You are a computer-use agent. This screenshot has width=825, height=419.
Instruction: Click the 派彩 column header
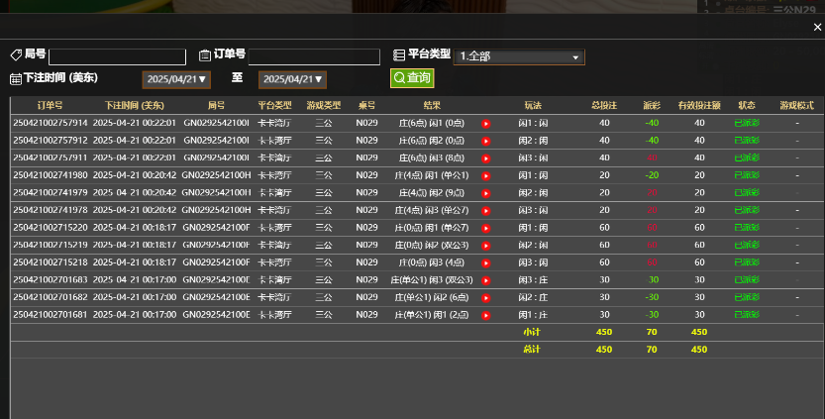pos(651,105)
